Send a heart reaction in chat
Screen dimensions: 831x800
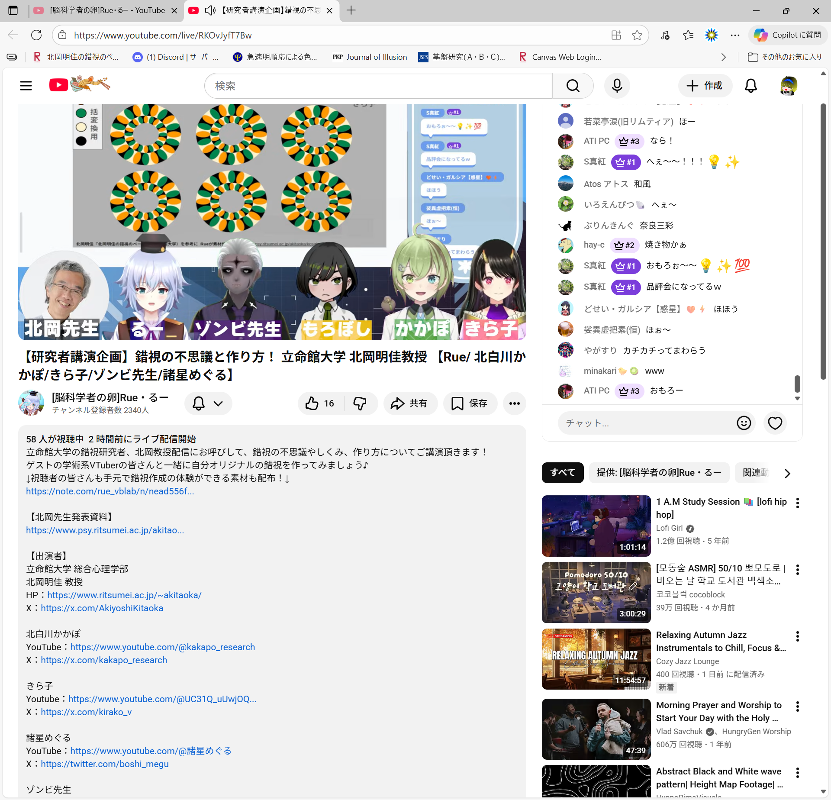click(x=775, y=423)
